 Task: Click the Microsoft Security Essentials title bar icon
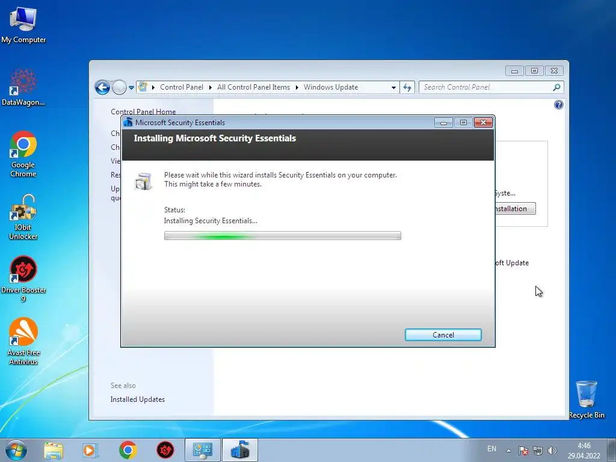[x=128, y=122]
